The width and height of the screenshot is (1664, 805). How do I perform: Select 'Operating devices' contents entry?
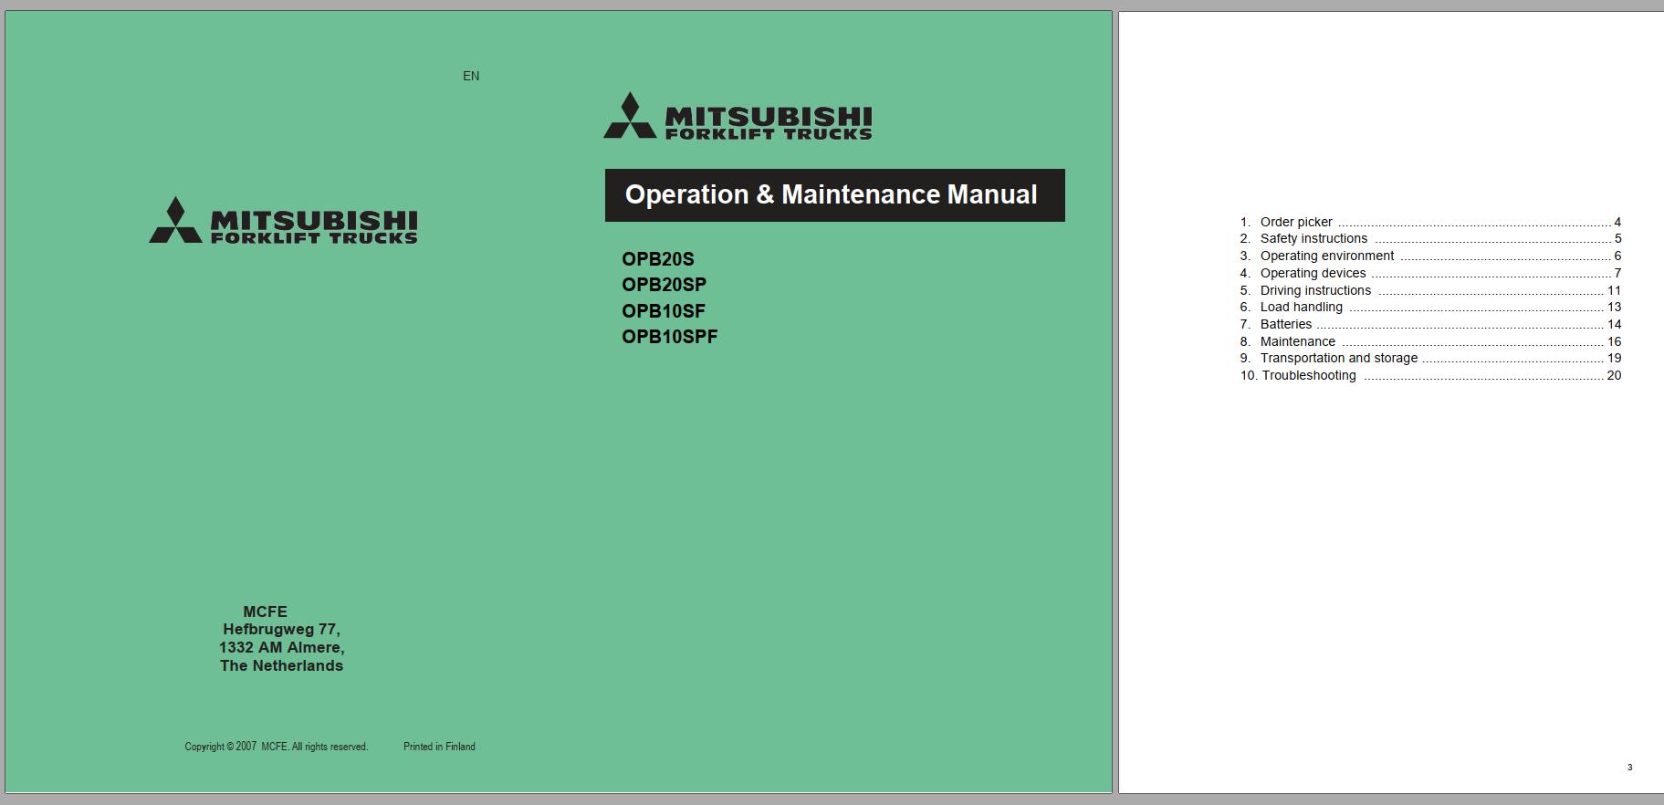tap(1430, 273)
